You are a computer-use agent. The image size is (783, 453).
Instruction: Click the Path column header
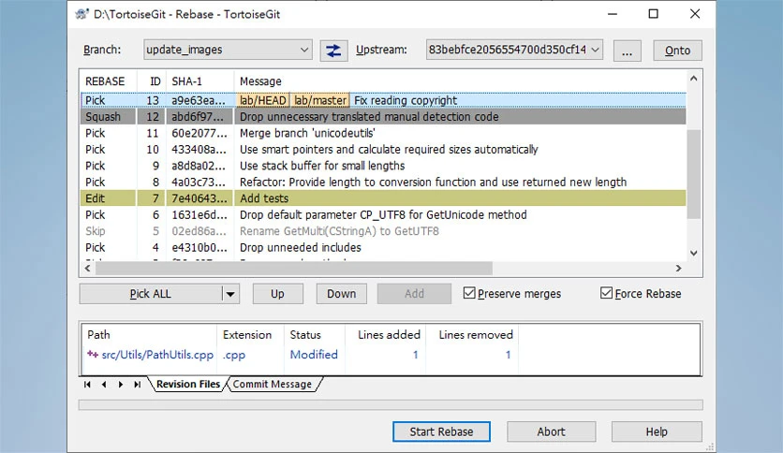(149, 335)
